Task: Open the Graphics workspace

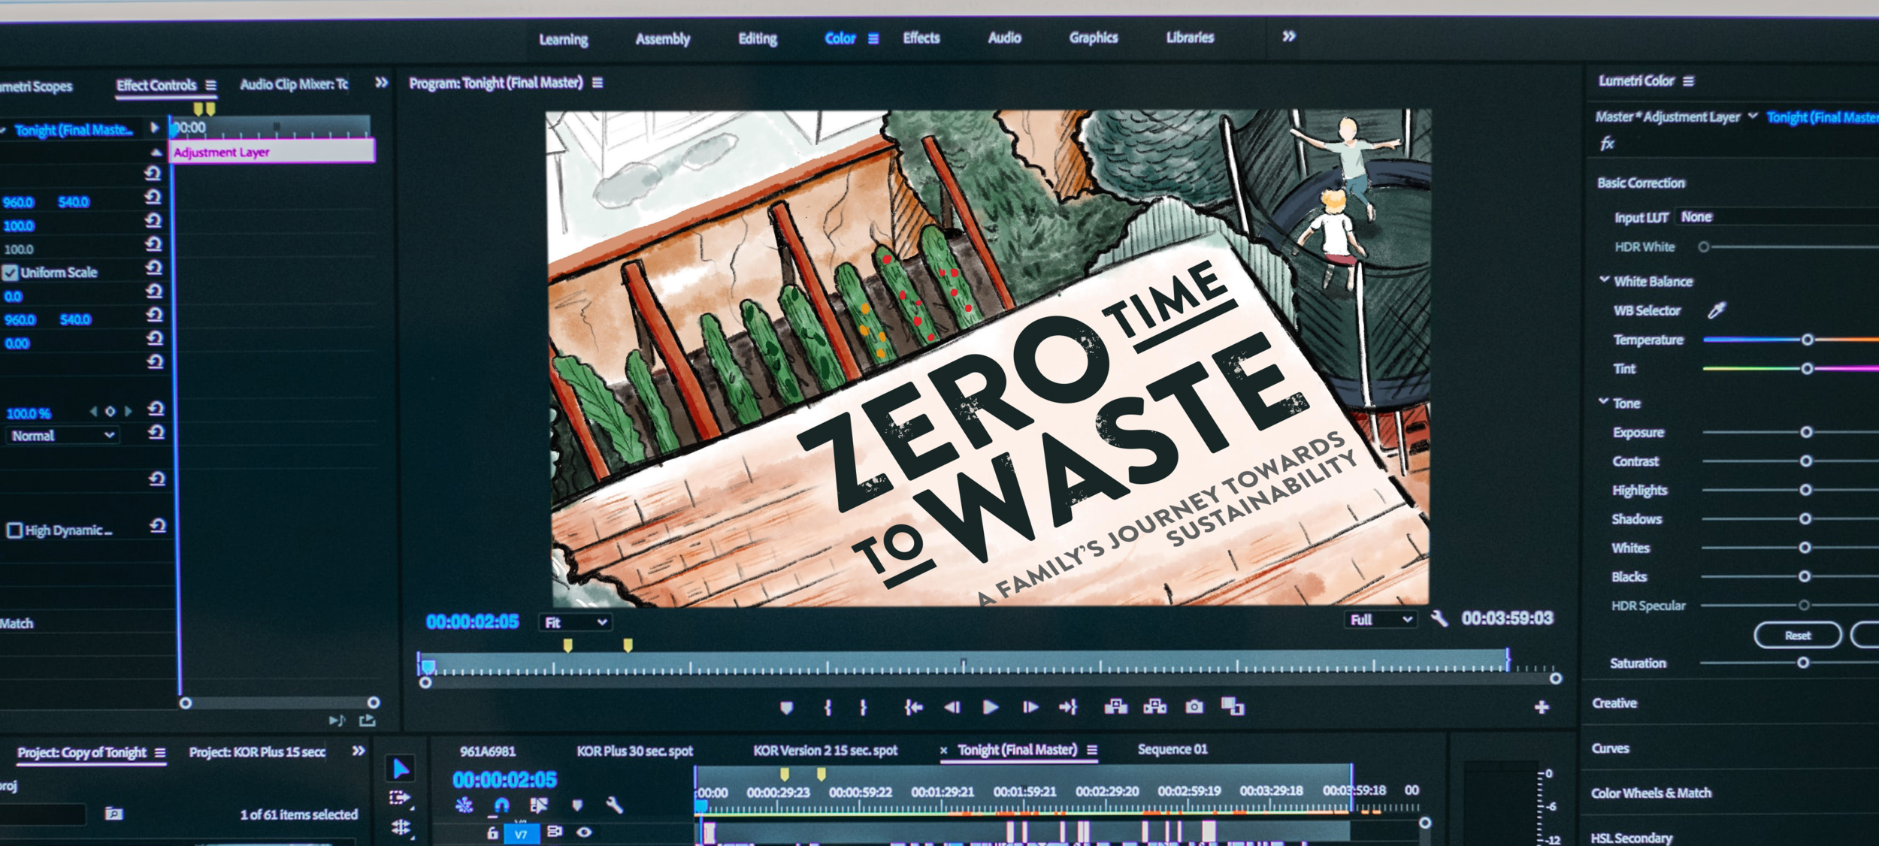Action: pos(1093,38)
